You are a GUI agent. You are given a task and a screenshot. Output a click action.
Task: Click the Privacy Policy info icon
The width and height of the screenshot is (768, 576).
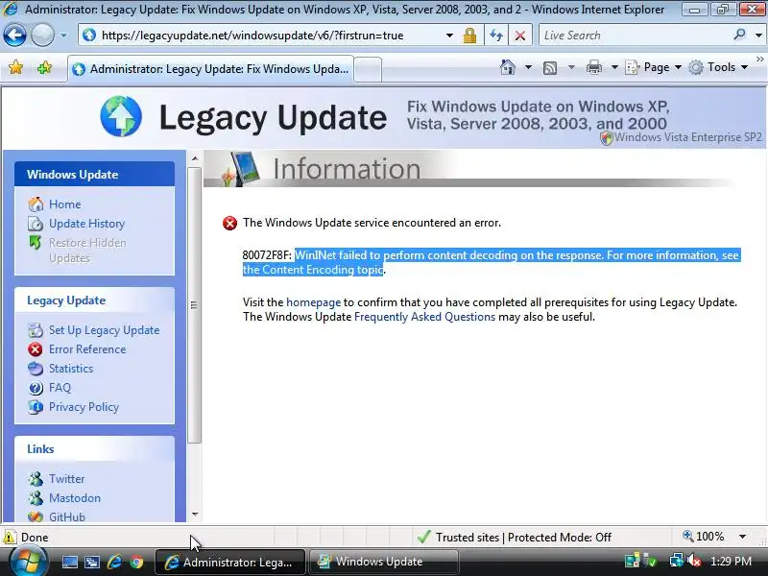[36, 407]
